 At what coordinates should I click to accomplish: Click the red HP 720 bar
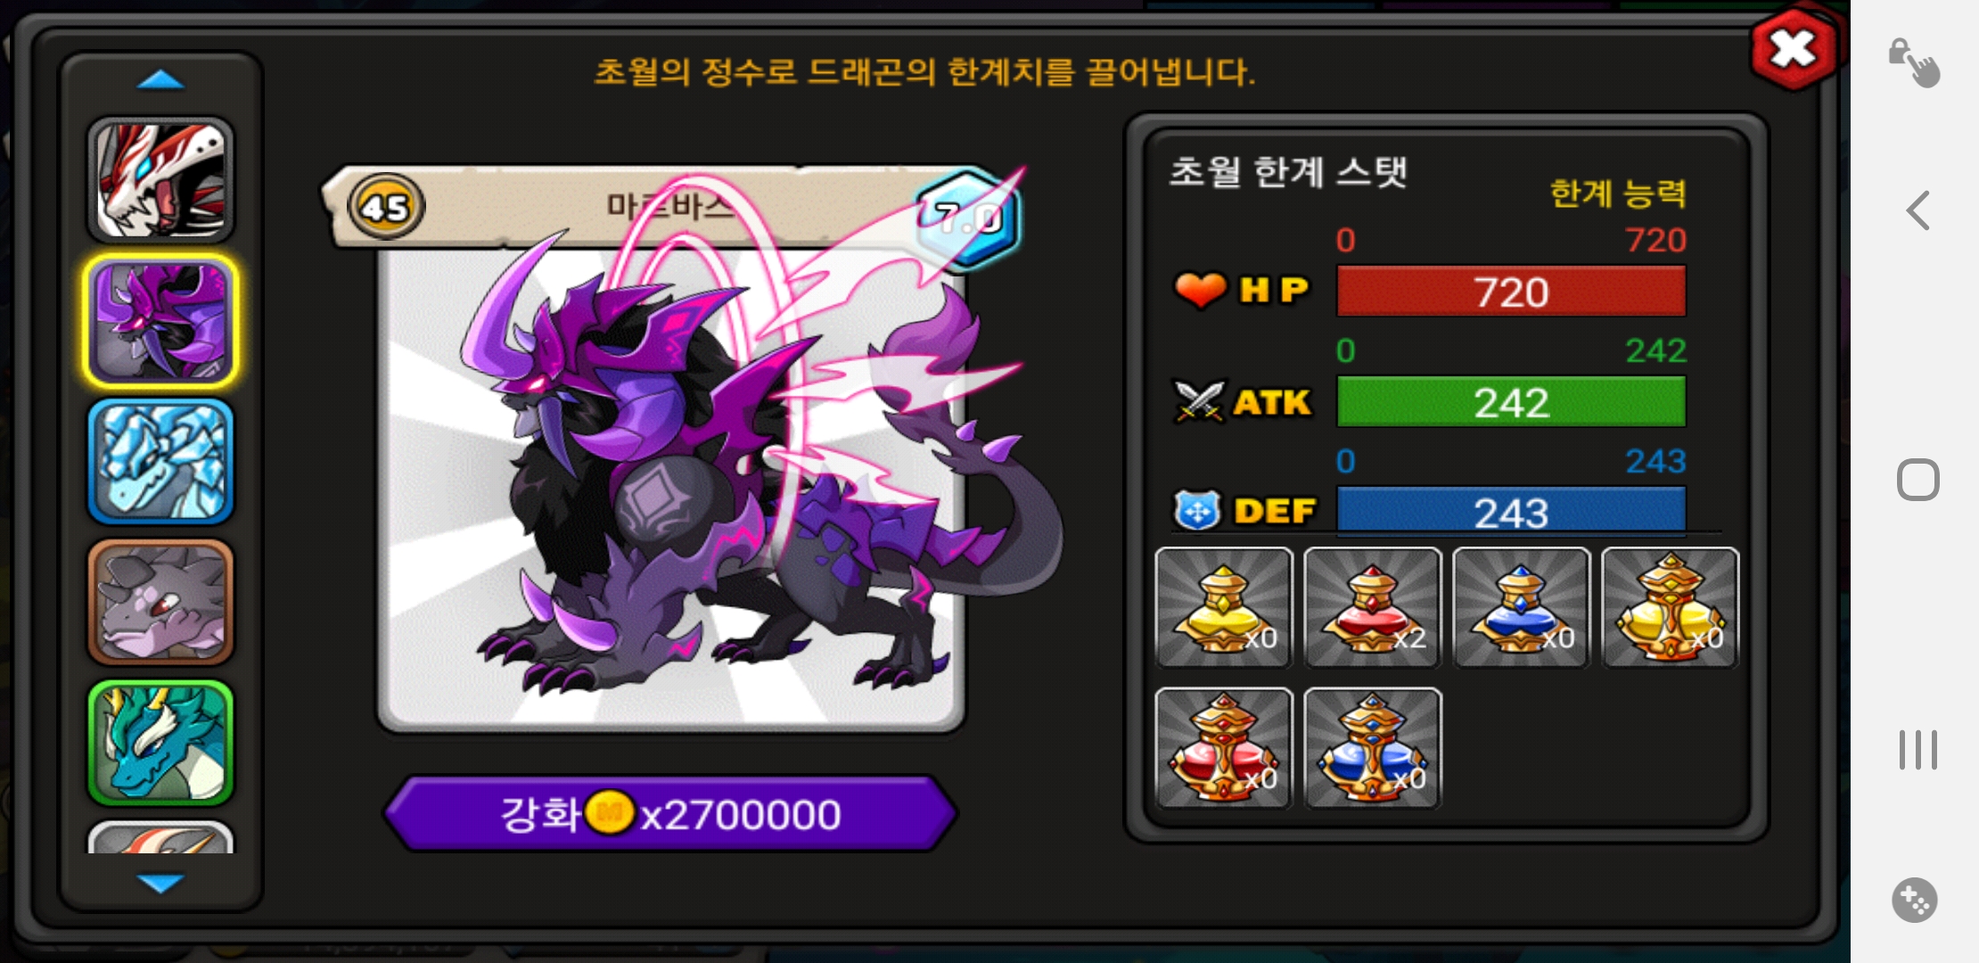pyautogui.click(x=1512, y=292)
